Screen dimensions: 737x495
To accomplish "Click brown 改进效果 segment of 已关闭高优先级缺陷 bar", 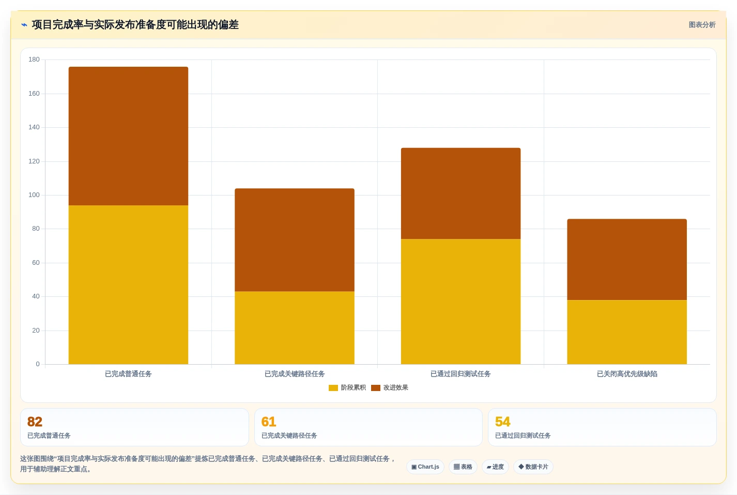I will [627, 260].
